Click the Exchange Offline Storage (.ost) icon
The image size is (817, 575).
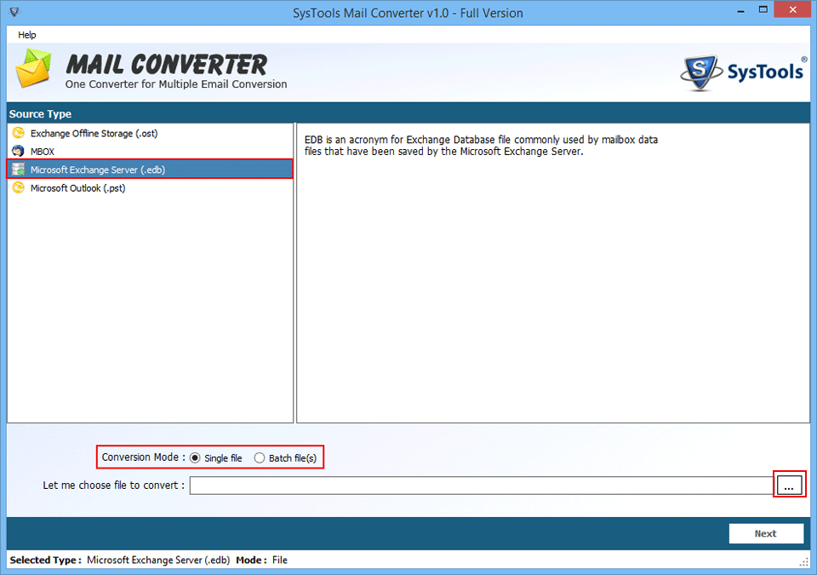tap(18, 133)
